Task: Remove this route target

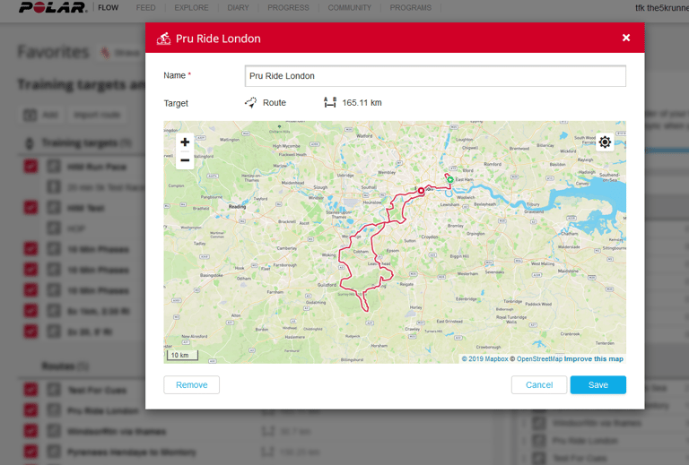Action: click(x=192, y=384)
